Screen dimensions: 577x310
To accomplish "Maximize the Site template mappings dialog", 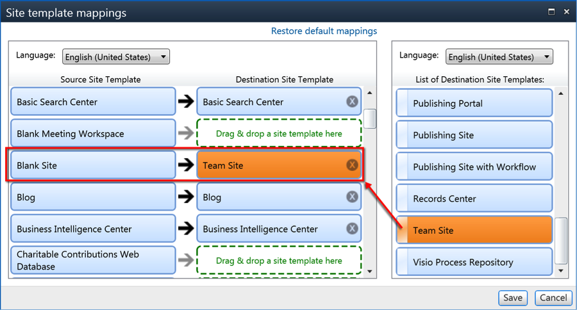I will point(551,12).
